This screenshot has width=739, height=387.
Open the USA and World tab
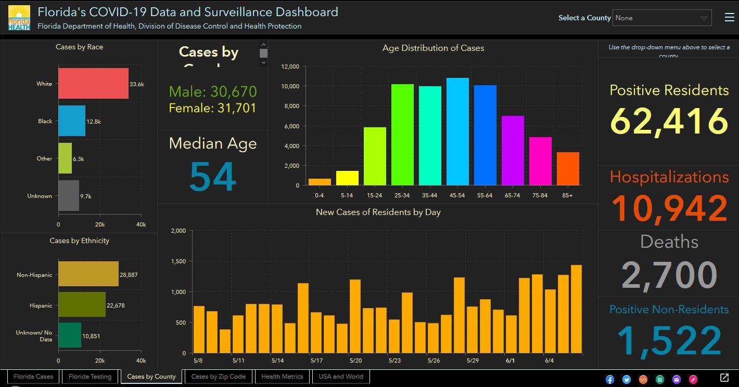coord(341,377)
